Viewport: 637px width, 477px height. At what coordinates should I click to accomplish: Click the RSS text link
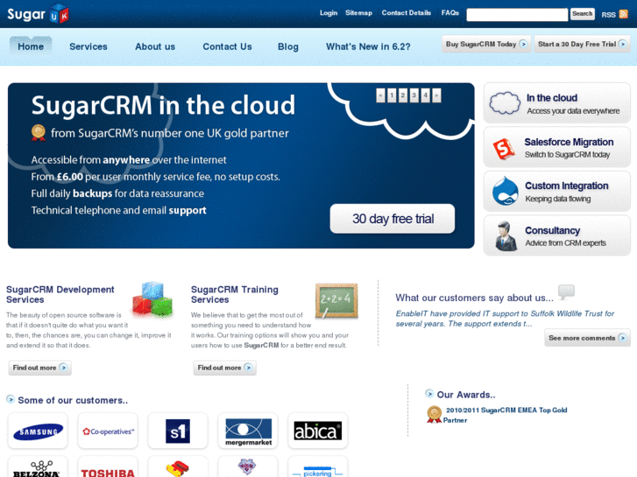pyautogui.click(x=609, y=15)
